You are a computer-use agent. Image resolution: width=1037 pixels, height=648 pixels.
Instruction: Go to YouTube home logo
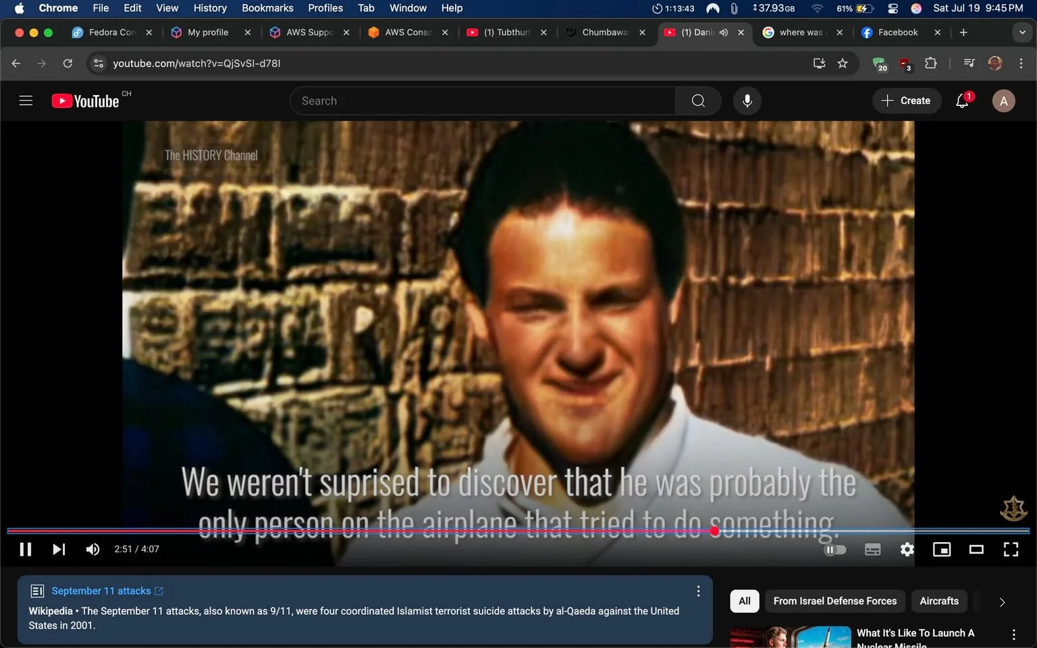[x=86, y=101]
